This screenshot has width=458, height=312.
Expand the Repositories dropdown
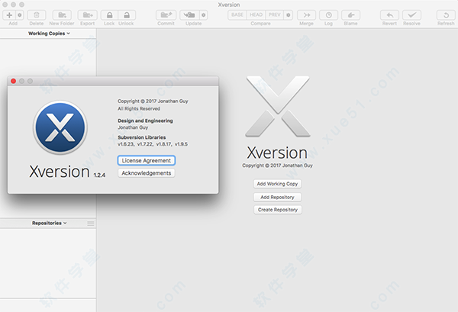click(50, 223)
